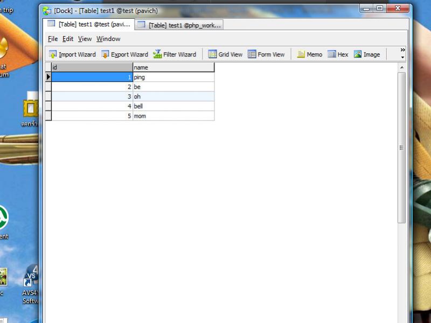Switch to Grid View
Screen dimensions: 431x323
[225, 54]
